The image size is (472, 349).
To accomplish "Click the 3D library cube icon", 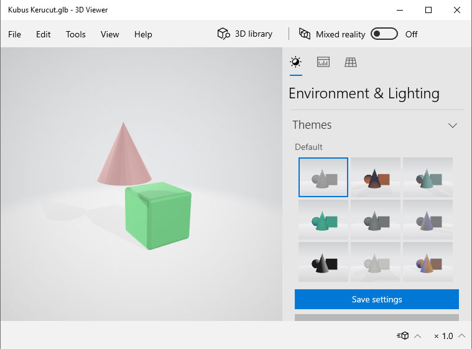I will click(224, 34).
